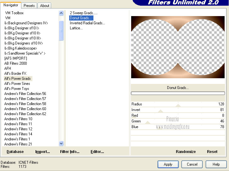Switch to the Navigator tab
229x171 pixels.
11,5
